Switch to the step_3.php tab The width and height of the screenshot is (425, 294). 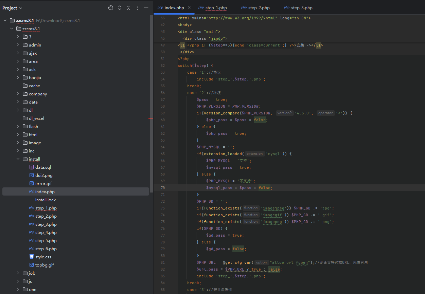tap(301, 8)
